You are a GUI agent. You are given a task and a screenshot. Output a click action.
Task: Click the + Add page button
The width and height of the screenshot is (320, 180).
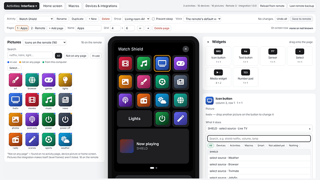click(56, 28)
